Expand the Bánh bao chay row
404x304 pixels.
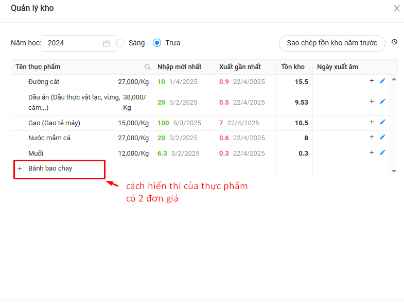pos(20,169)
